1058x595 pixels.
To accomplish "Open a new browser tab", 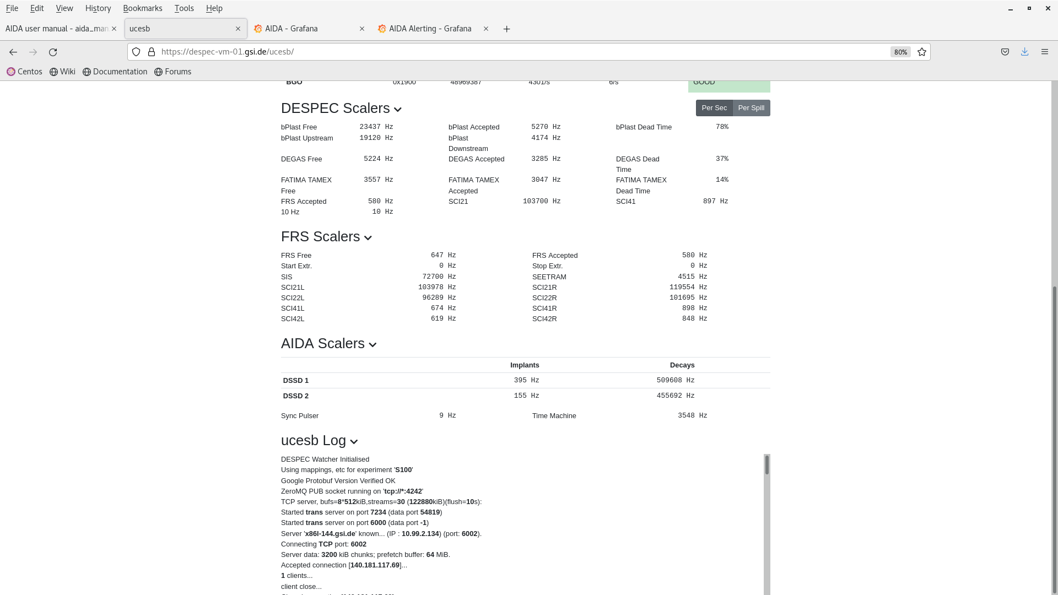I will point(506,29).
